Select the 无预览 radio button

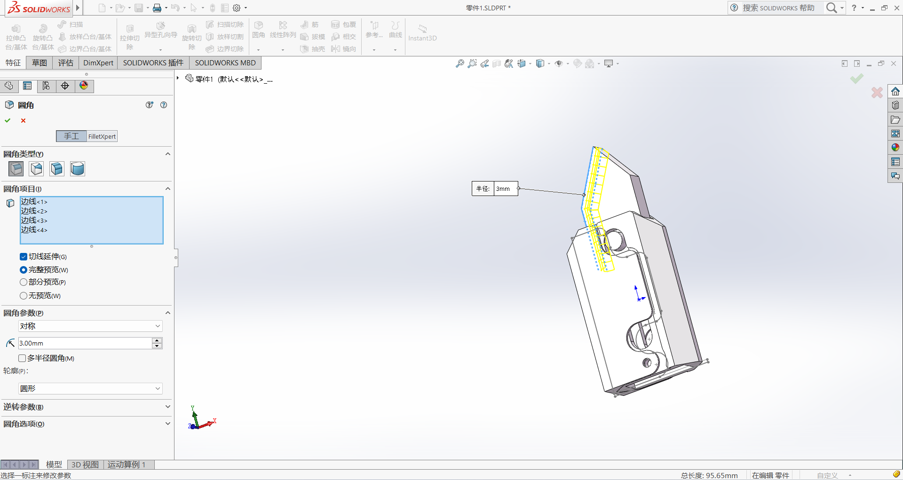(23, 296)
